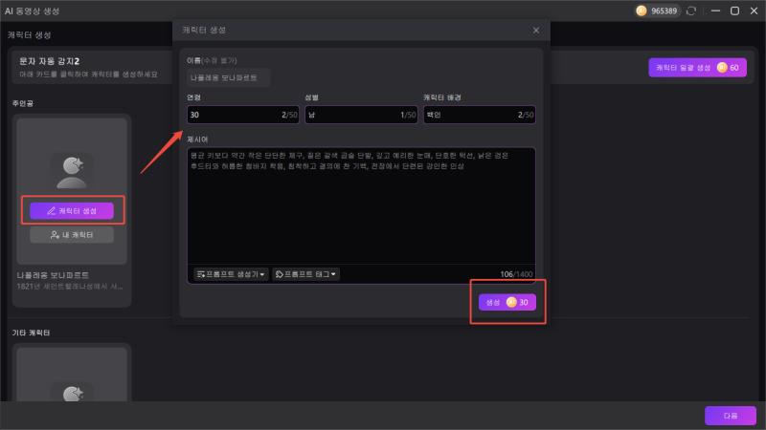
Task: Click the pencil icon on 캐릭터 생성 button
Action: [x=52, y=210]
